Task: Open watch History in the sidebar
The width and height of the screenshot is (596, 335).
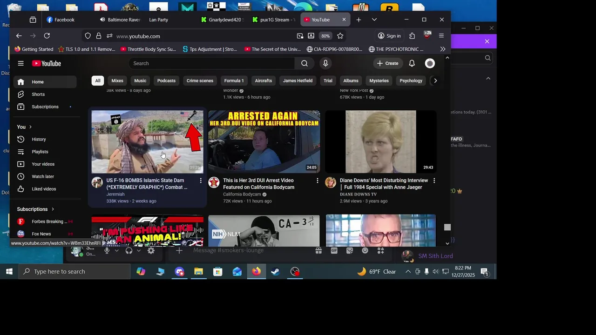Action: tap(45, 139)
